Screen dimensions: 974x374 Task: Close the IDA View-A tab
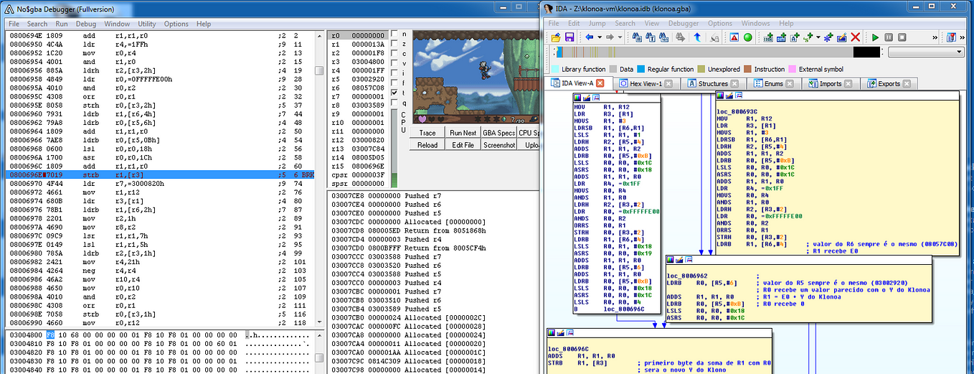[x=600, y=83]
